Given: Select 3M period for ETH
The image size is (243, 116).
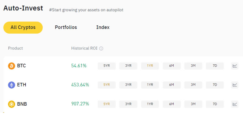Looking at the screenshot, I should click(x=193, y=85).
